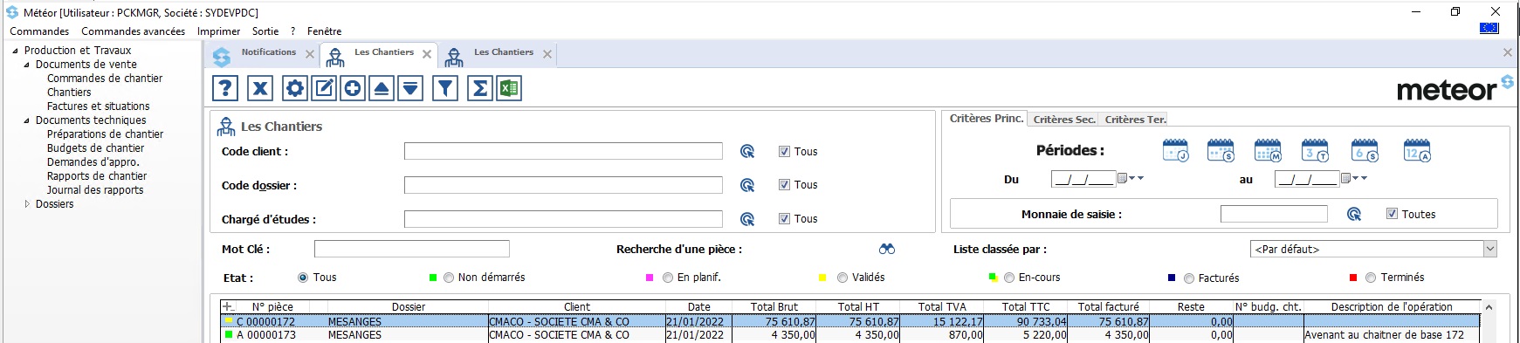1520x343 pixels.
Task: Switch to the Critères Ter. tab
Action: pos(1135,120)
